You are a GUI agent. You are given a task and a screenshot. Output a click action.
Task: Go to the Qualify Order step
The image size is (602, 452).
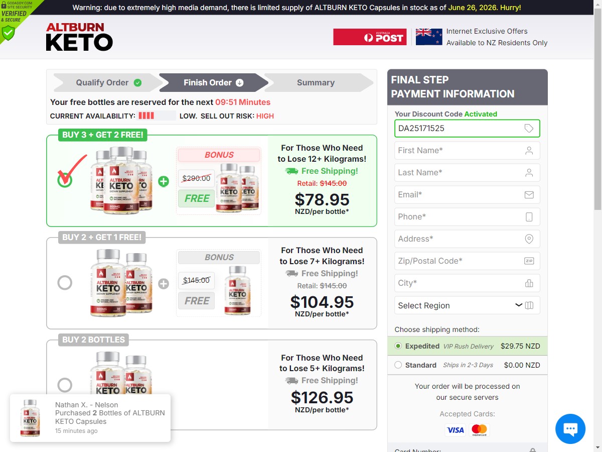click(108, 83)
